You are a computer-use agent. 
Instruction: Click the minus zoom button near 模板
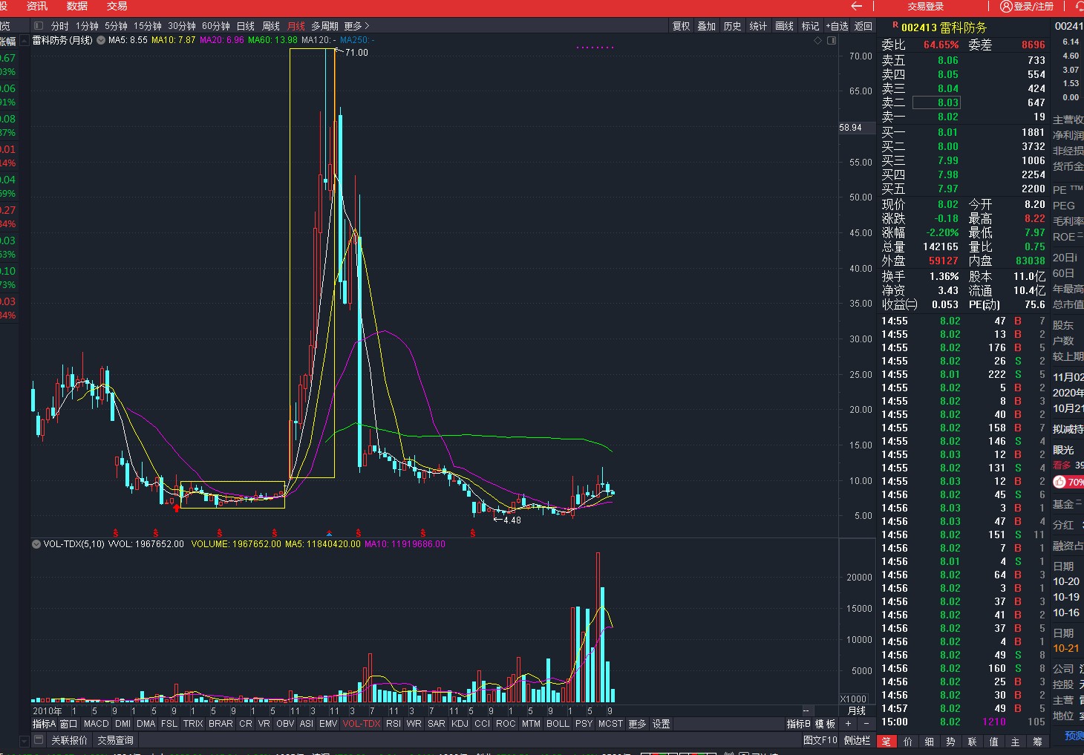866,724
